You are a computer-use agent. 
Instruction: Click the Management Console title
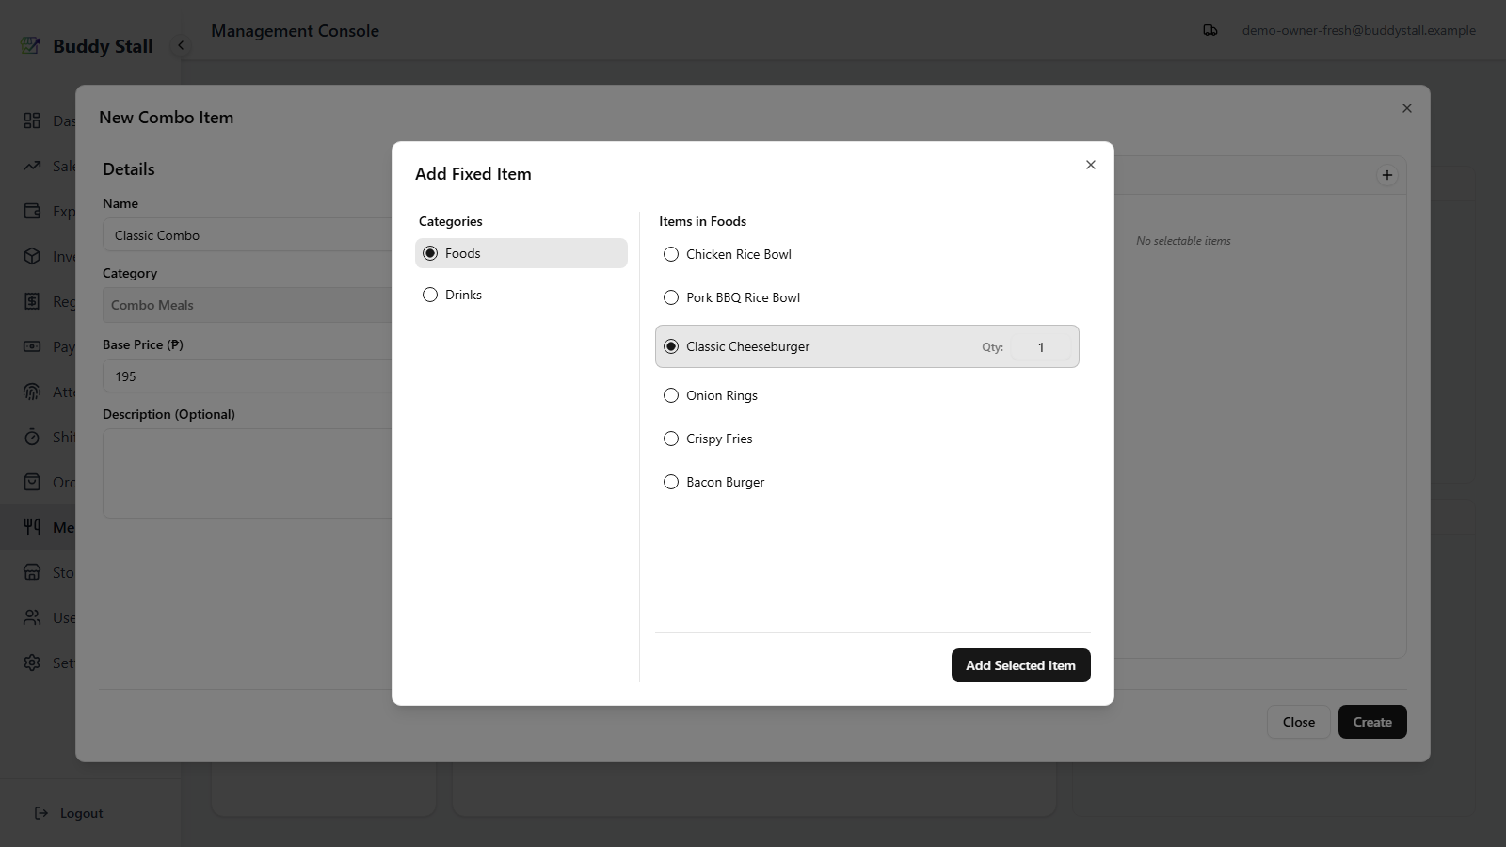click(295, 30)
